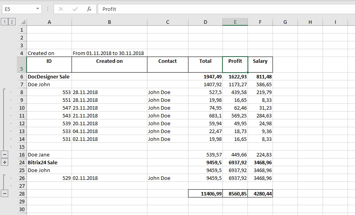Open the Name Box dropdown arrow
Screen dimensions: 355x215
(38, 9)
